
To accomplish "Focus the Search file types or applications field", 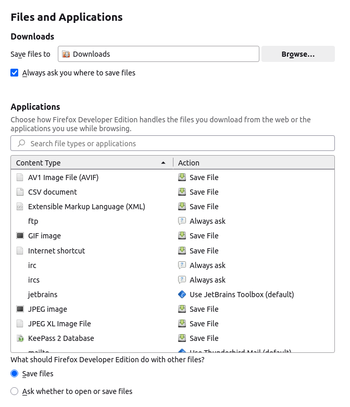I will pos(177,143).
